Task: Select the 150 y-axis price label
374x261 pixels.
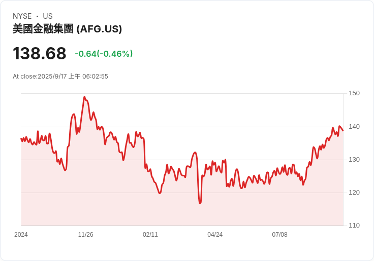Action: [x=354, y=93]
